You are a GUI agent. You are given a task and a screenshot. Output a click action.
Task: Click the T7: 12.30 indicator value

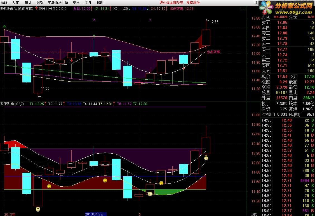click(x=140, y=104)
